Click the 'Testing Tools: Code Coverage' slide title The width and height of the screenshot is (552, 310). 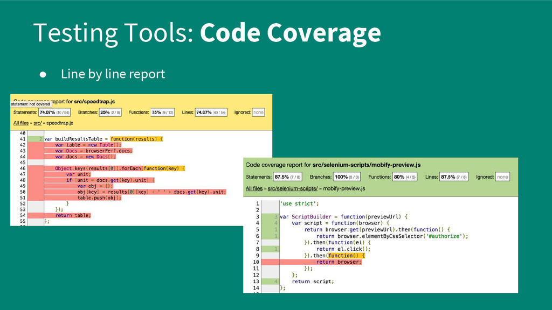(206, 33)
